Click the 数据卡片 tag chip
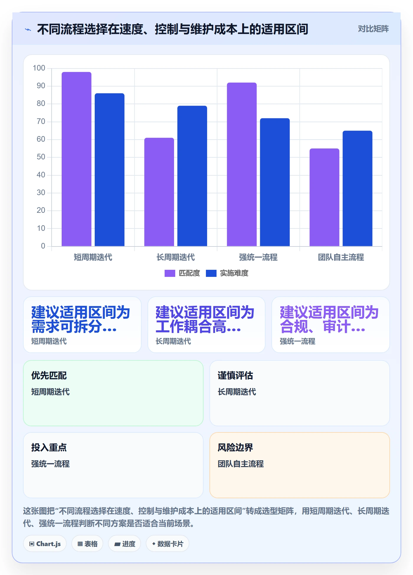This screenshot has width=413, height=575. point(168,544)
